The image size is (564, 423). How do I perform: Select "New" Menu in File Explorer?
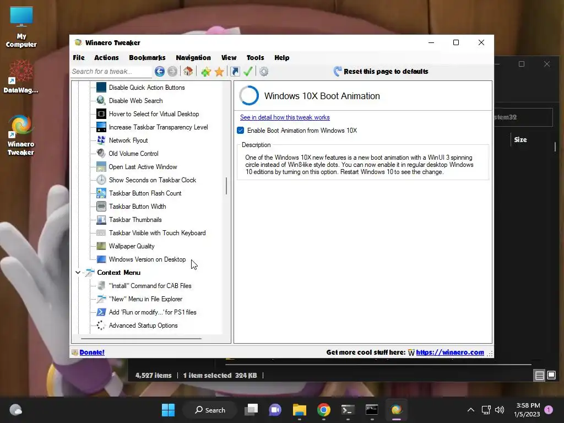click(x=145, y=299)
